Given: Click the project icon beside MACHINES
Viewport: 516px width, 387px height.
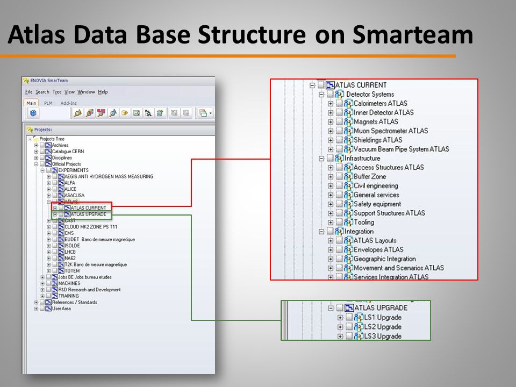Looking at the screenshot, I should 55,283.
